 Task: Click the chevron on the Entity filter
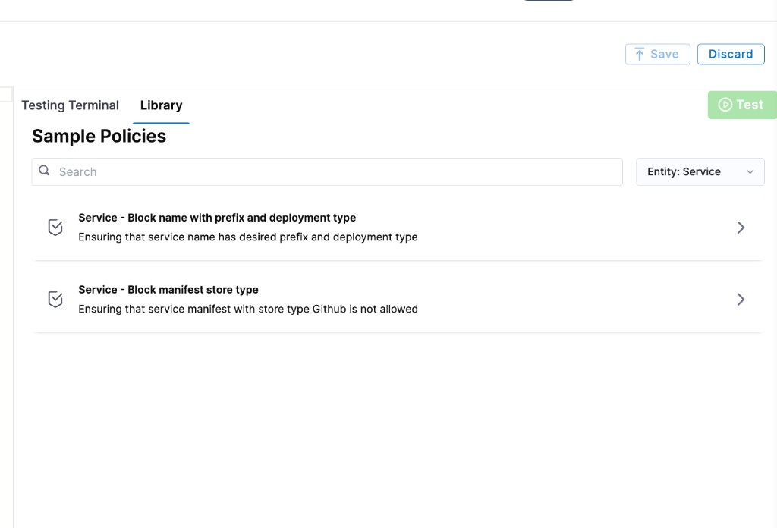[x=750, y=171]
